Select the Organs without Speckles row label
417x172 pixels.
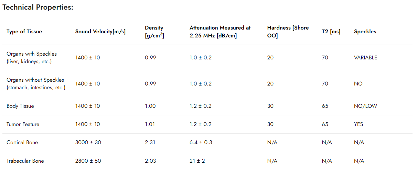coord(36,84)
